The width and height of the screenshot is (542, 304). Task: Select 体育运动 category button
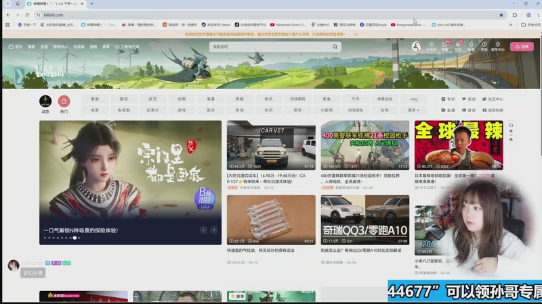coord(384,99)
